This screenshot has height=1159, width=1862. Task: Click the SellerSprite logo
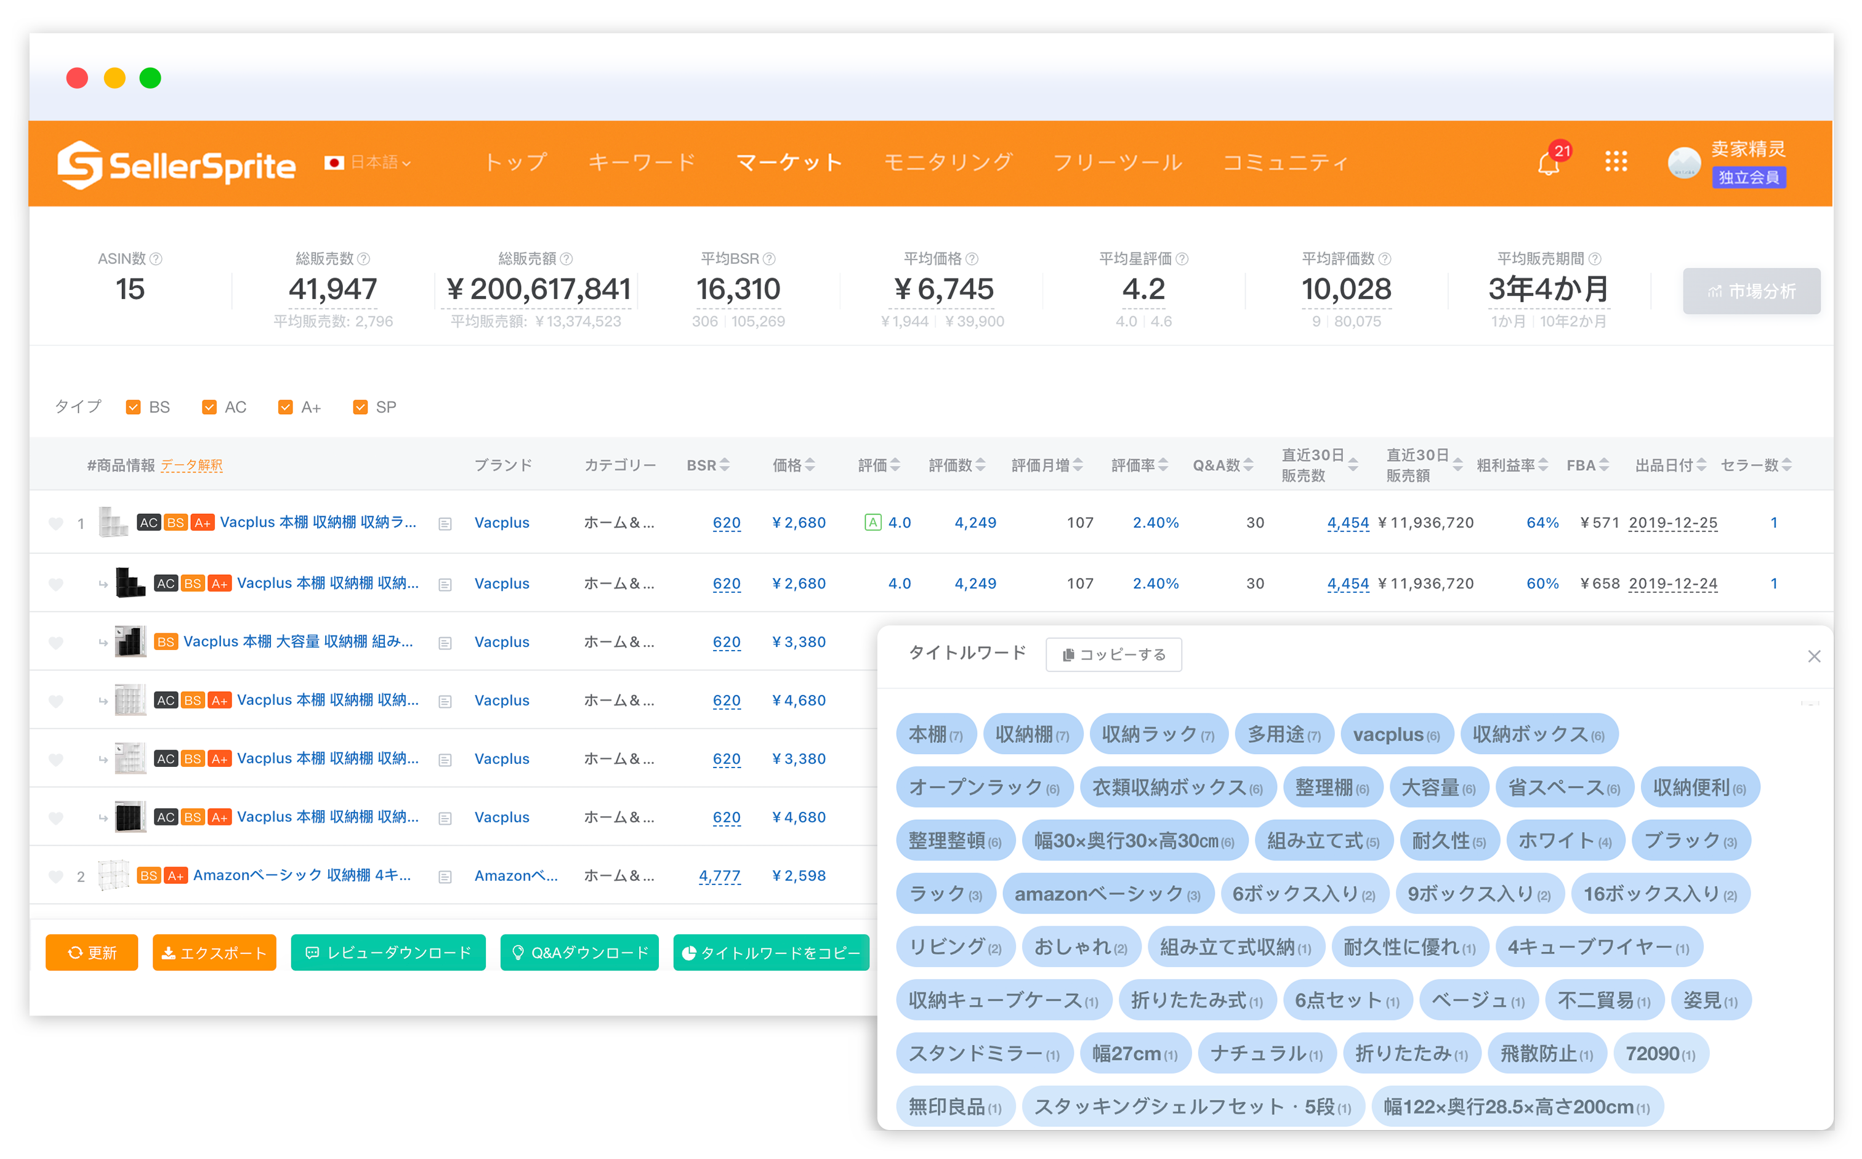click(x=176, y=164)
